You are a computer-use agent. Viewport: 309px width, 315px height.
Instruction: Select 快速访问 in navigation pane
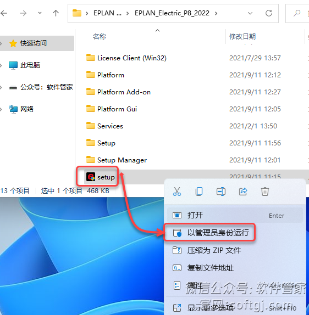(37, 43)
